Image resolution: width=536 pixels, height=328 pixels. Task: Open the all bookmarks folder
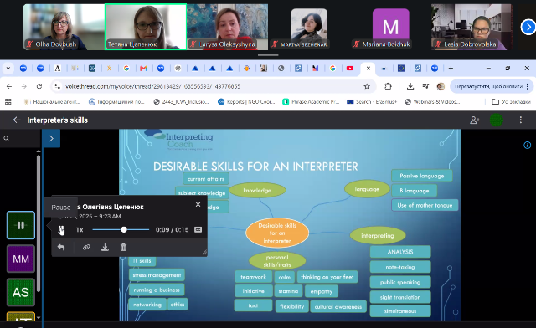511,101
